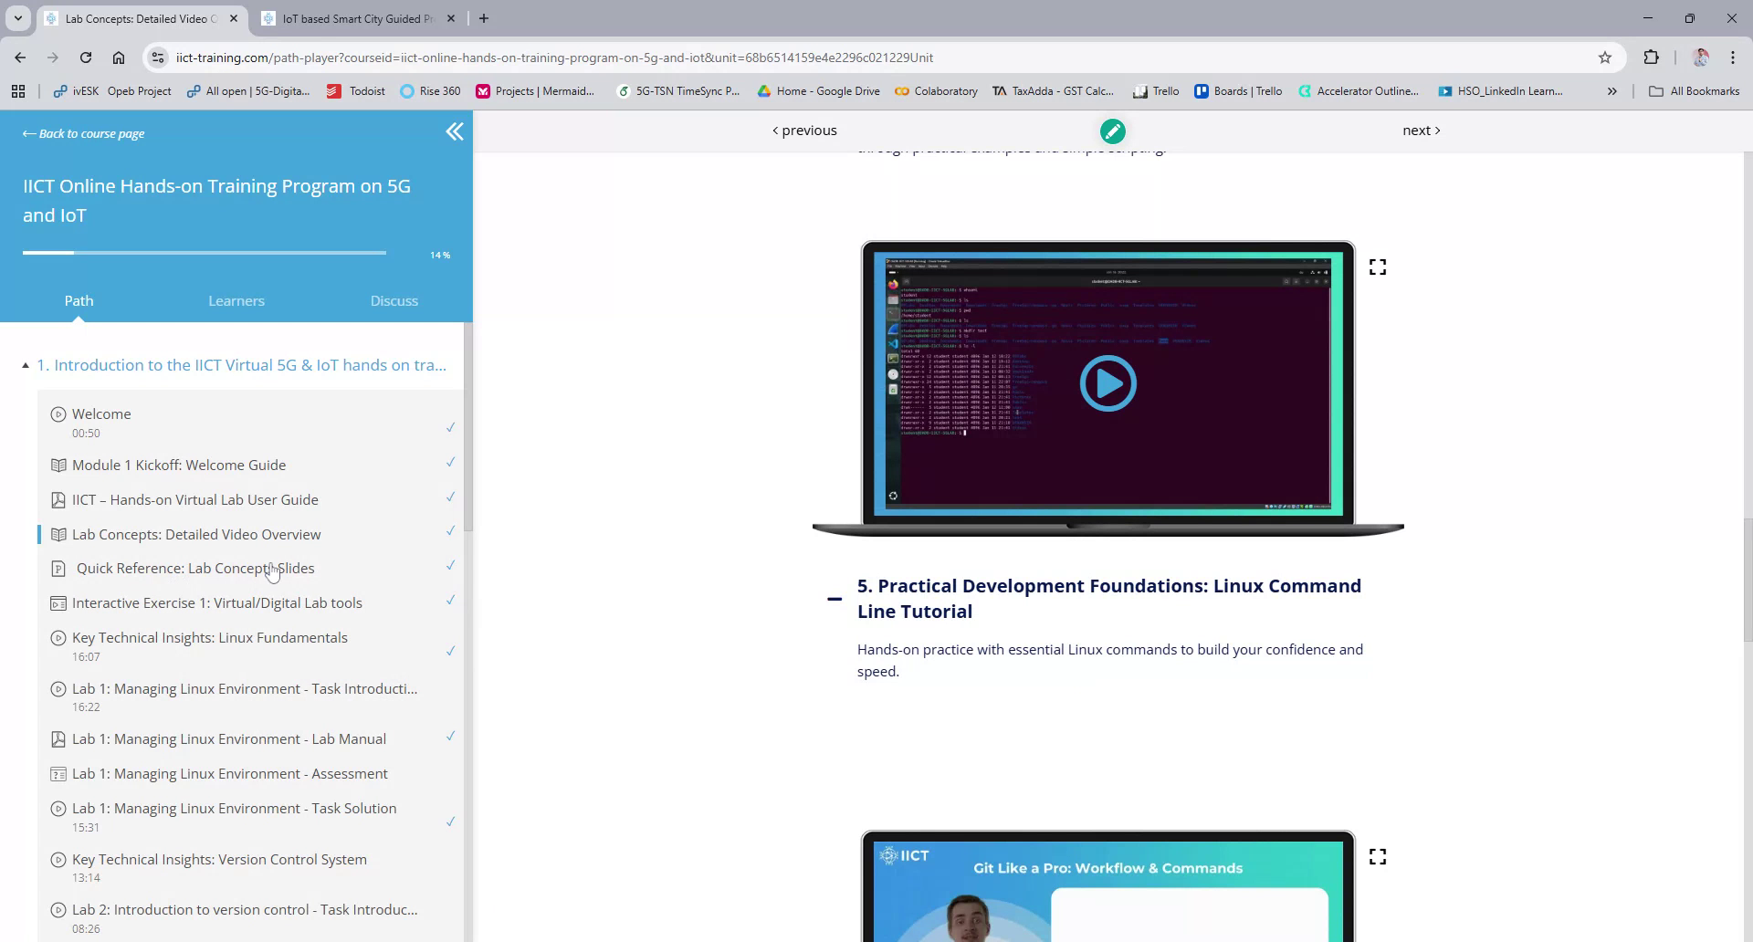
Task: Toggle the bookmark star for this page
Action: click(x=1604, y=57)
